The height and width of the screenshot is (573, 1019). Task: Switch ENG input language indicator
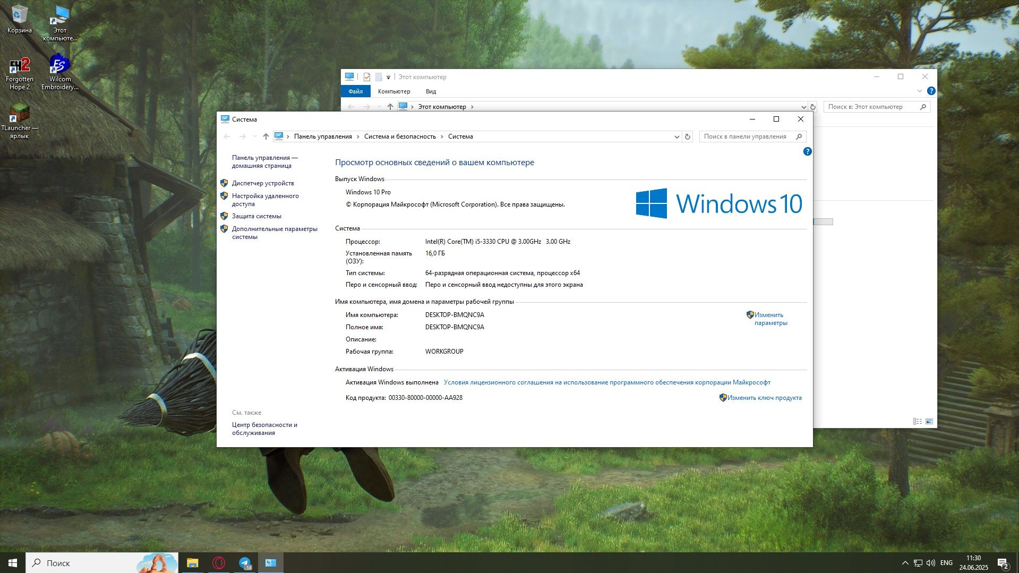click(946, 563)
